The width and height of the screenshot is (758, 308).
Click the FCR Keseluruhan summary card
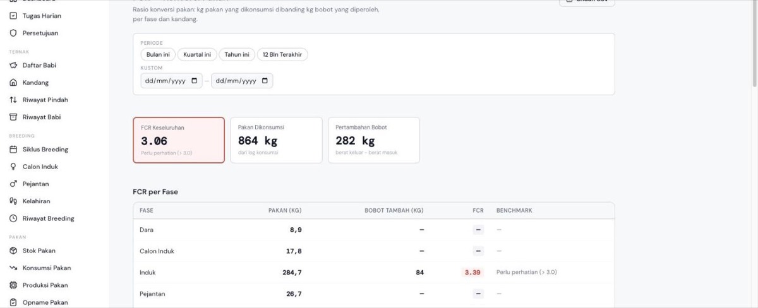(x=179, y=140)
